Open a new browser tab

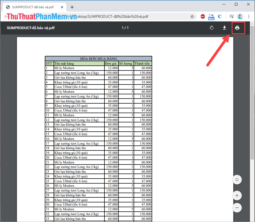[72, 7]
